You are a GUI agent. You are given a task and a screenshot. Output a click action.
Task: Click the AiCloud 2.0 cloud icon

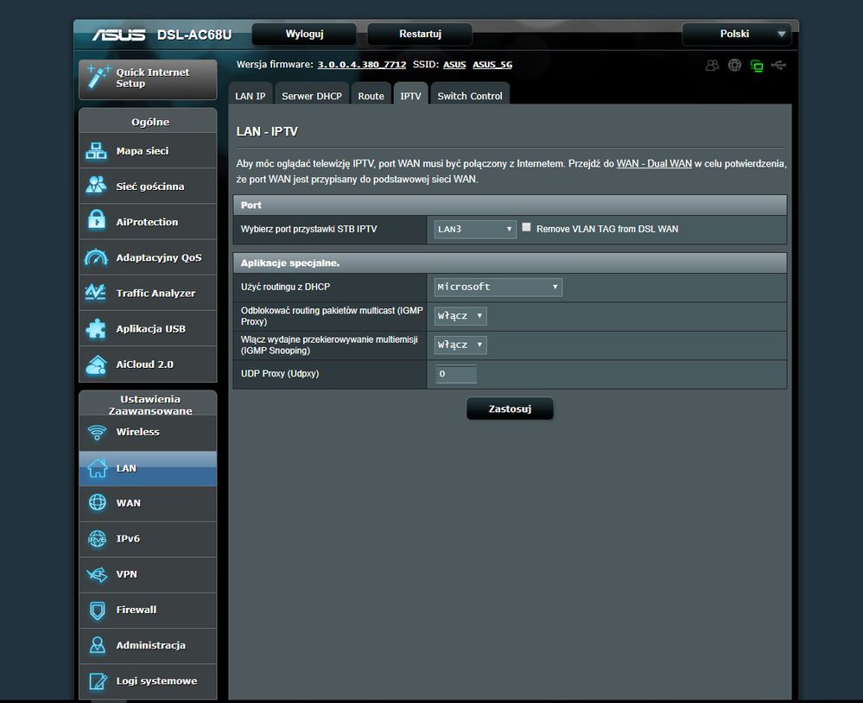point(96,364)
